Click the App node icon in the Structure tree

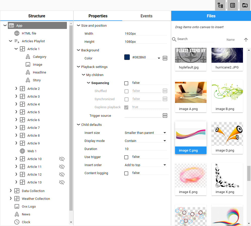coord(11,25)
